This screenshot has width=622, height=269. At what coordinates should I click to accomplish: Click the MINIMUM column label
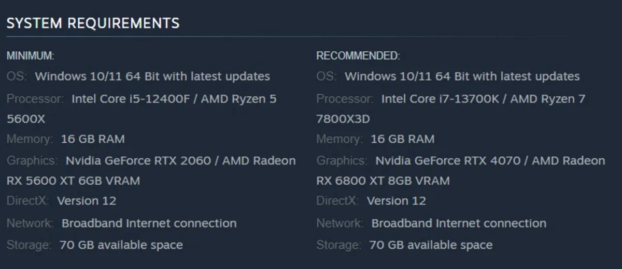(x=30, y=56)
